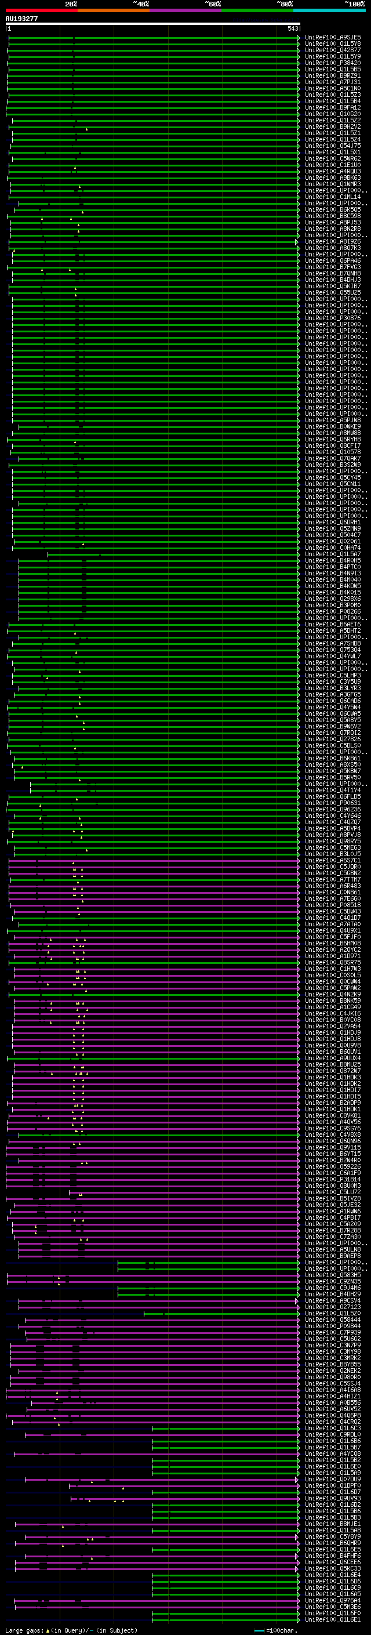
Task: Select the hit UniRef100_Q6PA46
Action: [333, 261]
